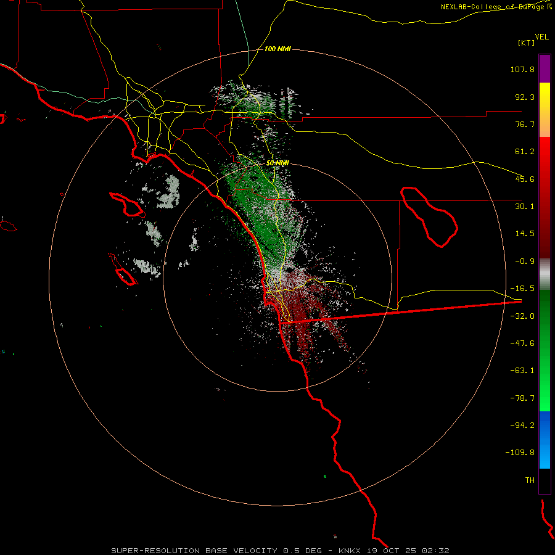Click the -32.0 velocity scale value
Viewport: 555px width, 555px height.
pyautogui.click(x=522, y=316)
